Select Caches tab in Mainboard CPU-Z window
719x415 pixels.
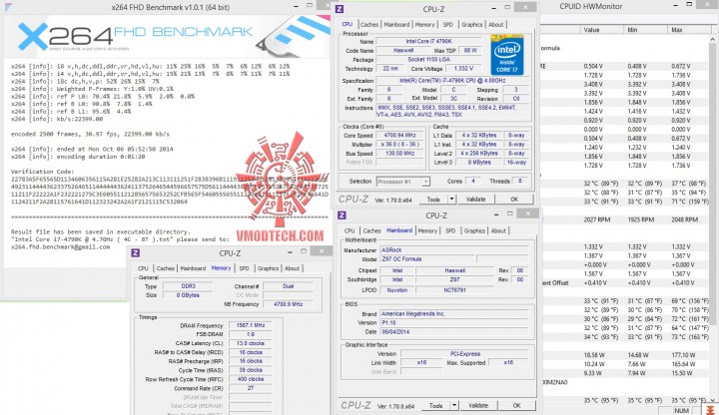(x=371, y=230)
